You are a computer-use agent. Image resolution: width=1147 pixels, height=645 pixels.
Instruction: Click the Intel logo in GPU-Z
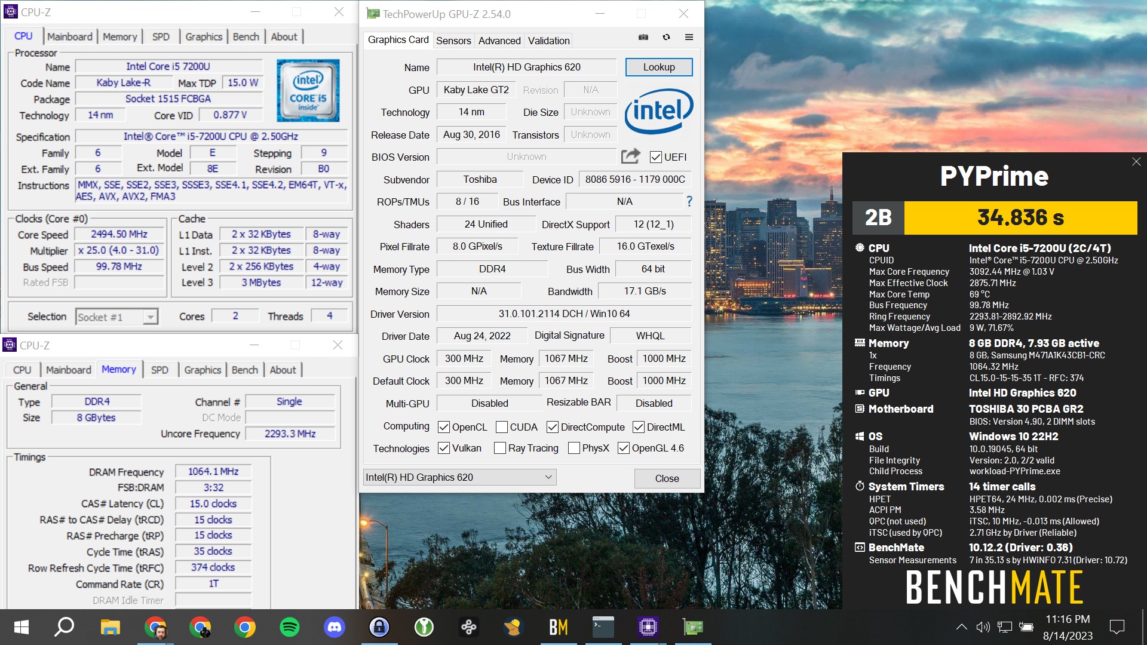[x=659, y=112]
